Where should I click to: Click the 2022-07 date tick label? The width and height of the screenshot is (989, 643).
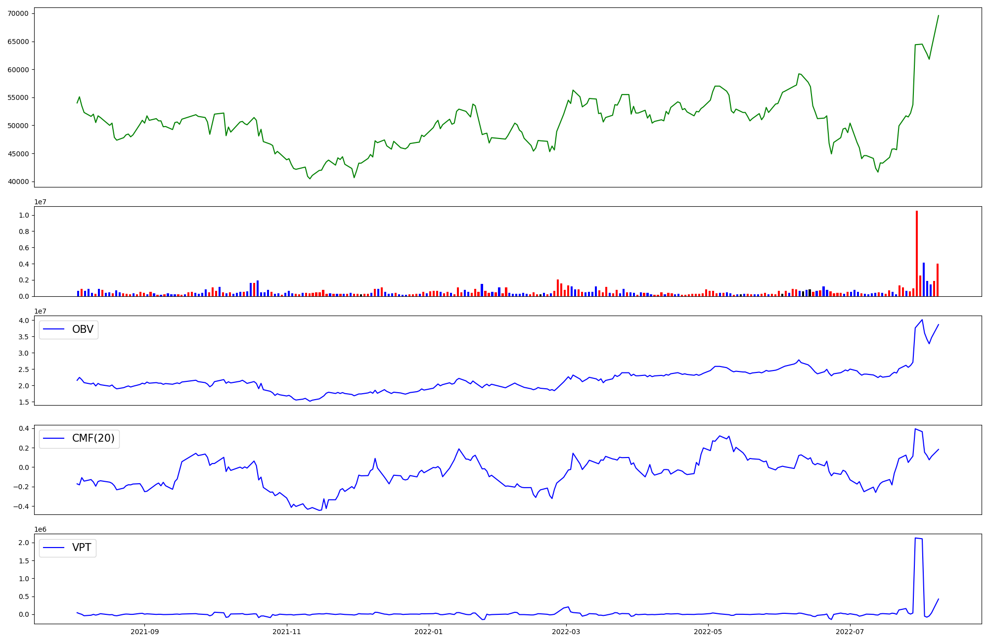pos(850,632)
